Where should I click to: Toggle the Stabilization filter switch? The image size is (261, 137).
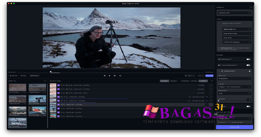pos(248,59)
